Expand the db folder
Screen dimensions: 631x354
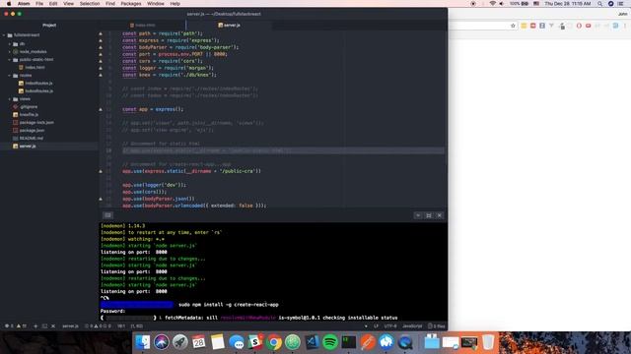point(10,43)
